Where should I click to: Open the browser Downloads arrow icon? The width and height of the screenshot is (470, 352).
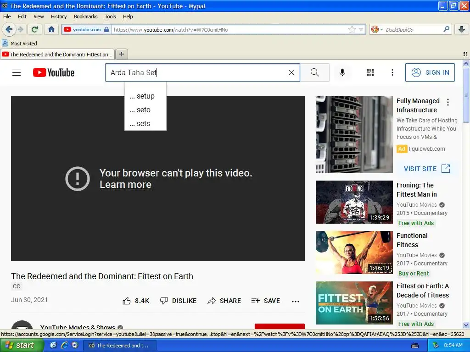462,29
